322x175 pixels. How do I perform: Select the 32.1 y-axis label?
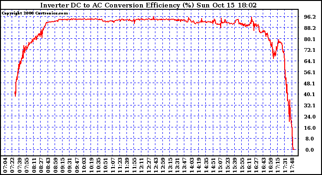pyautogui.click(x=310, y=106)
